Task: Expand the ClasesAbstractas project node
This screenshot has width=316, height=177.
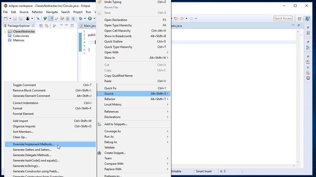Action: (5, 31)
